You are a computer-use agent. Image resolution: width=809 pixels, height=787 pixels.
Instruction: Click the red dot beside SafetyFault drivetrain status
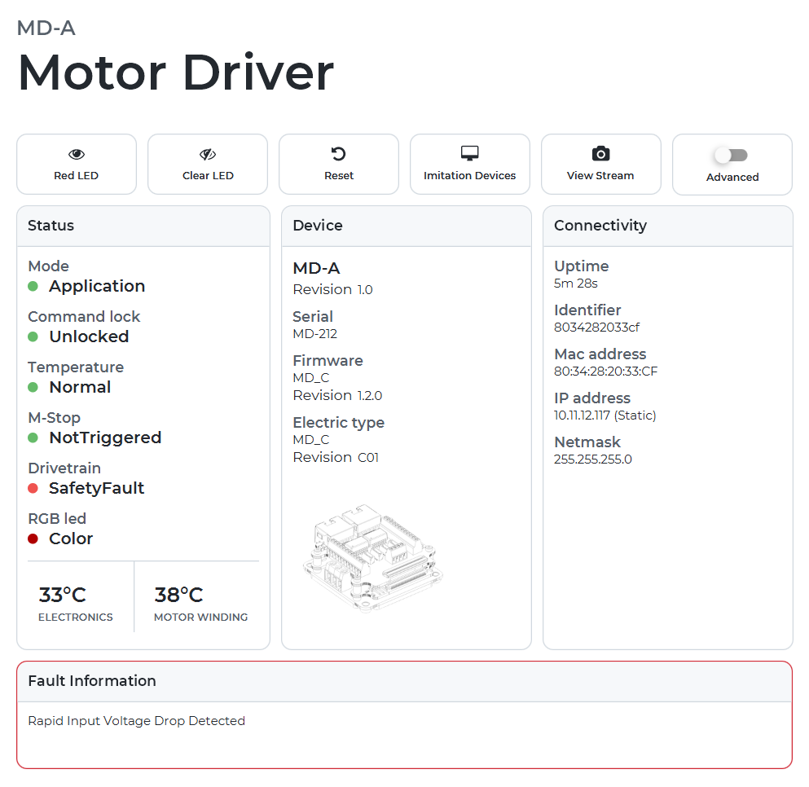click(x=31, y=489)
